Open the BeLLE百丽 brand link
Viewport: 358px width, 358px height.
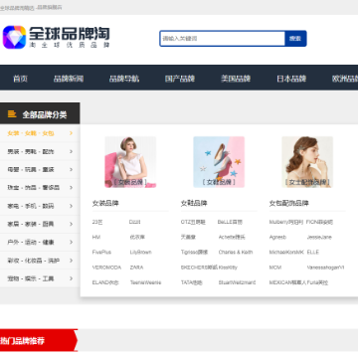pyautogui.click(x=230, y=222)
